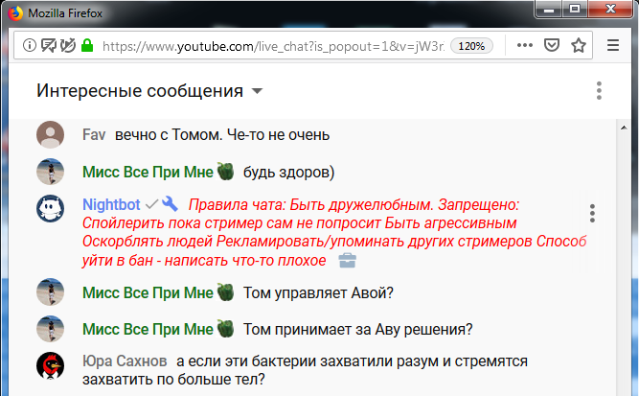
Task: Expand the Интересные сообщения chat filter dropdown
Action: 150,90
